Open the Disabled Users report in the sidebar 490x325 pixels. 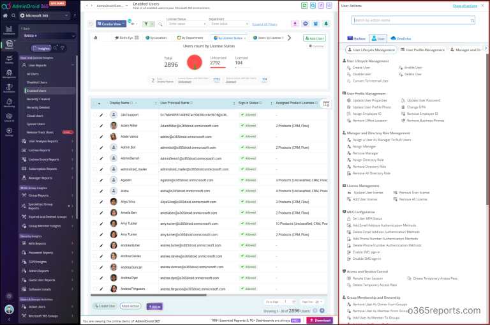(37, 82)
